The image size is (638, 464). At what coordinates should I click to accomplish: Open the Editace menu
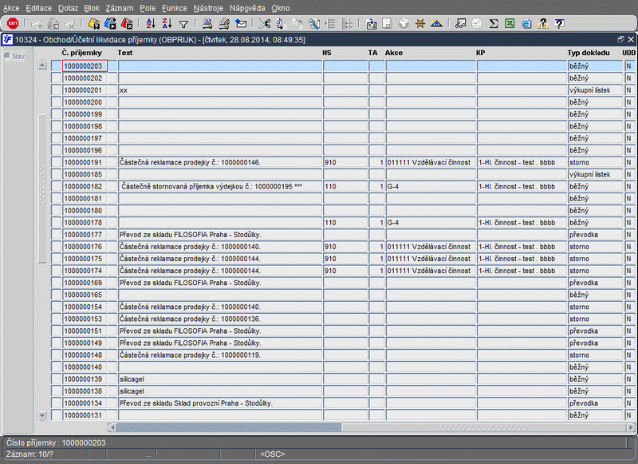pos(38,8)
